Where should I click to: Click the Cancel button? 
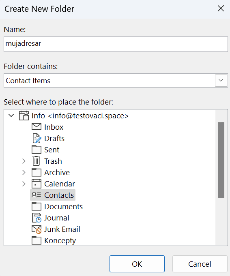pyautogui.click(x=200, y=264)
